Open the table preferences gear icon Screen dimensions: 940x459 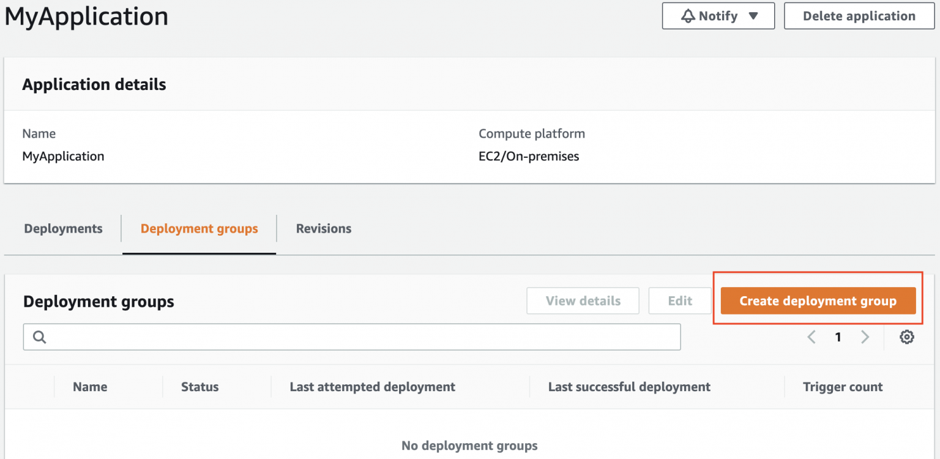pos(906,337)
